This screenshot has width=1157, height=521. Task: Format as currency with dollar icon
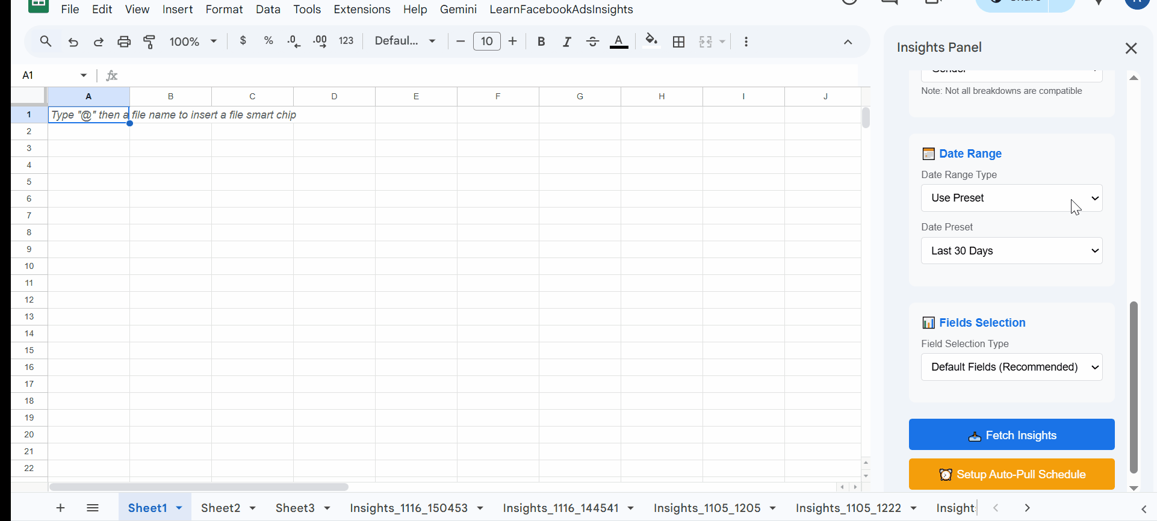(x=243, y=41)
